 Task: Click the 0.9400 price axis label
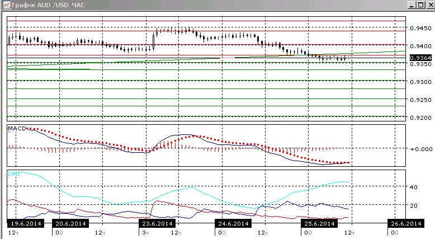coord(421,46)
